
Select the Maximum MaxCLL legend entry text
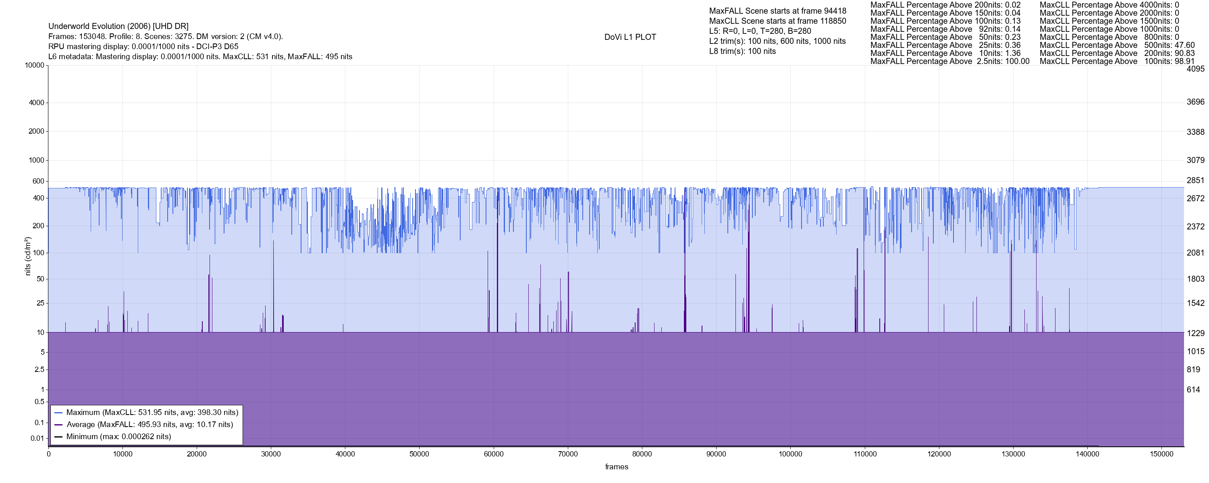(152, 413)
